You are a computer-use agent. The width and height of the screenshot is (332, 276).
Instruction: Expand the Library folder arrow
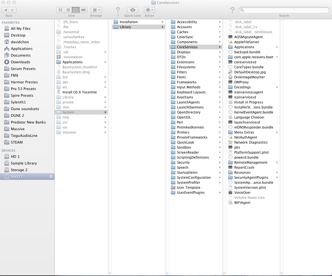pyautogui.click(x=163, y=27)
